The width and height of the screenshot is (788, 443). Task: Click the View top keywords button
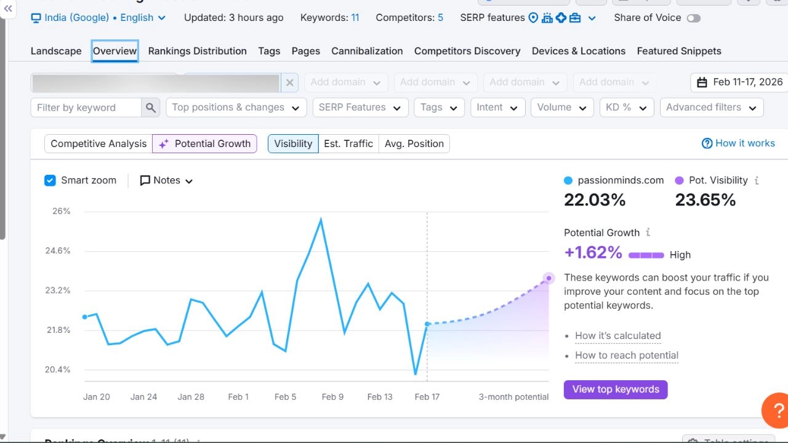click(x=616, y=389)
